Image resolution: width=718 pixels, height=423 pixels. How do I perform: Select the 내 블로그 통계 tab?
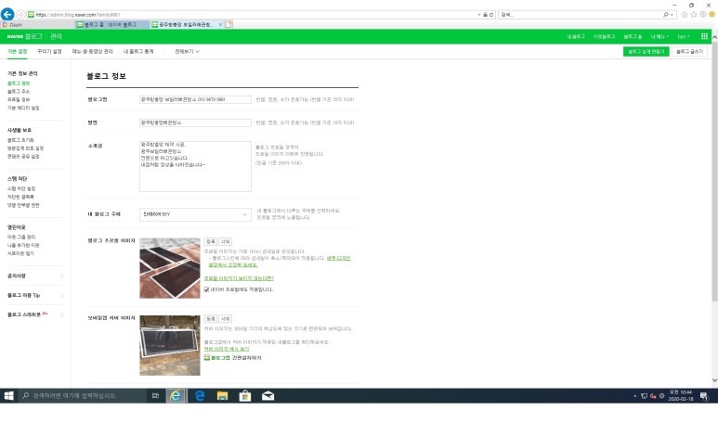[137, 51]
